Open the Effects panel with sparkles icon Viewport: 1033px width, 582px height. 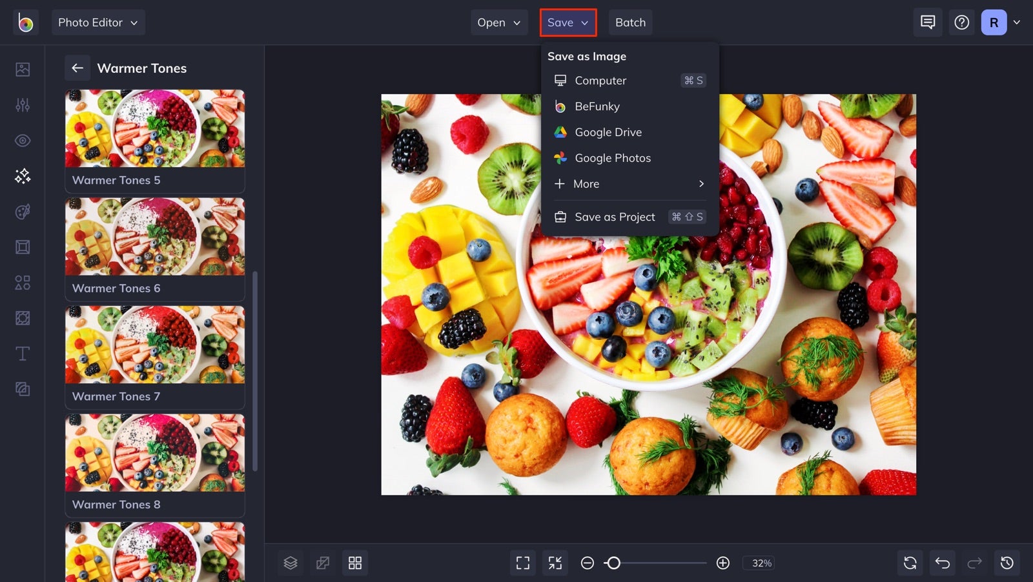(x=23, y=176)
